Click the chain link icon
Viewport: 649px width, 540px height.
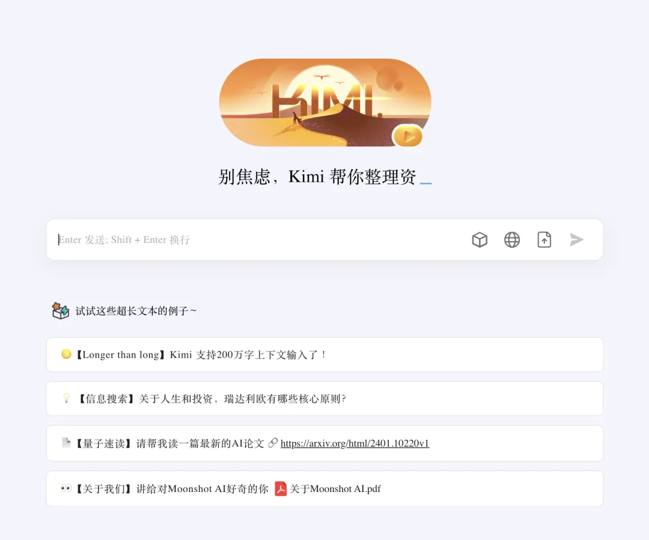click(x=272, y=443)
